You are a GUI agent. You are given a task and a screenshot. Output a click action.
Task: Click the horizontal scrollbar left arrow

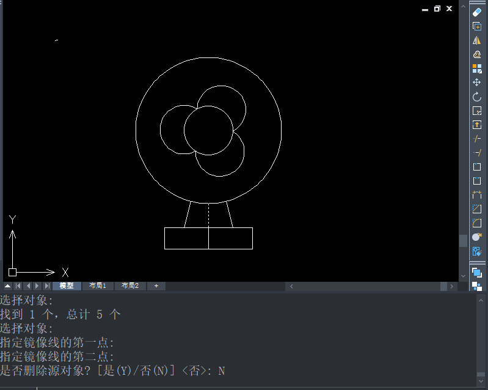[x=291, y=286]
